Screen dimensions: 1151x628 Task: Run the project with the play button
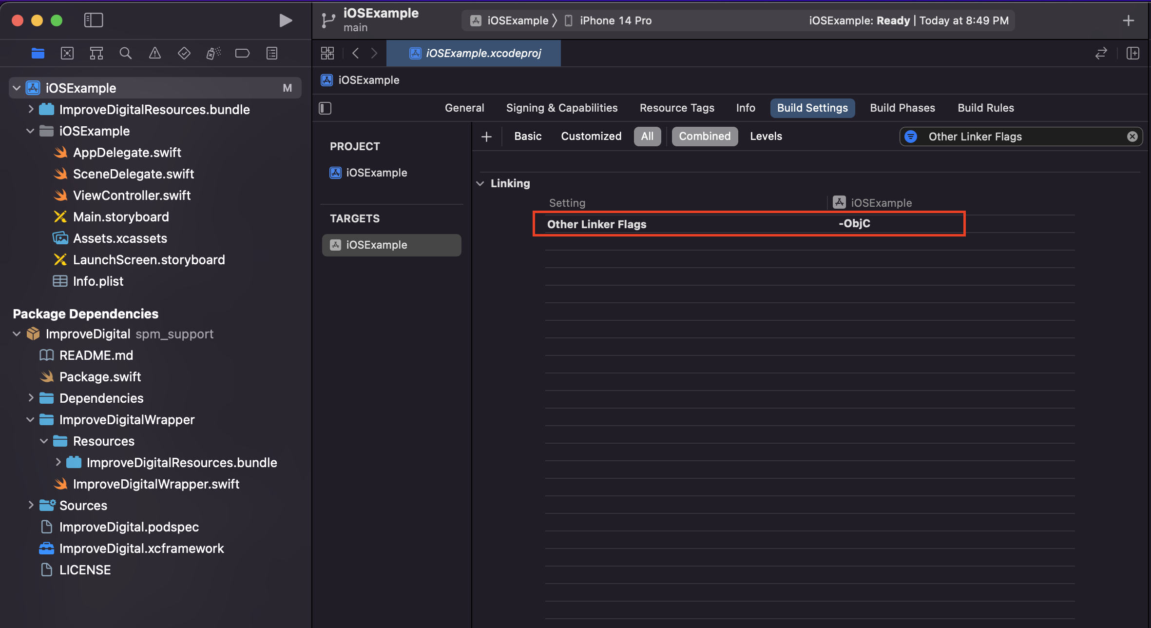point(286,20)
